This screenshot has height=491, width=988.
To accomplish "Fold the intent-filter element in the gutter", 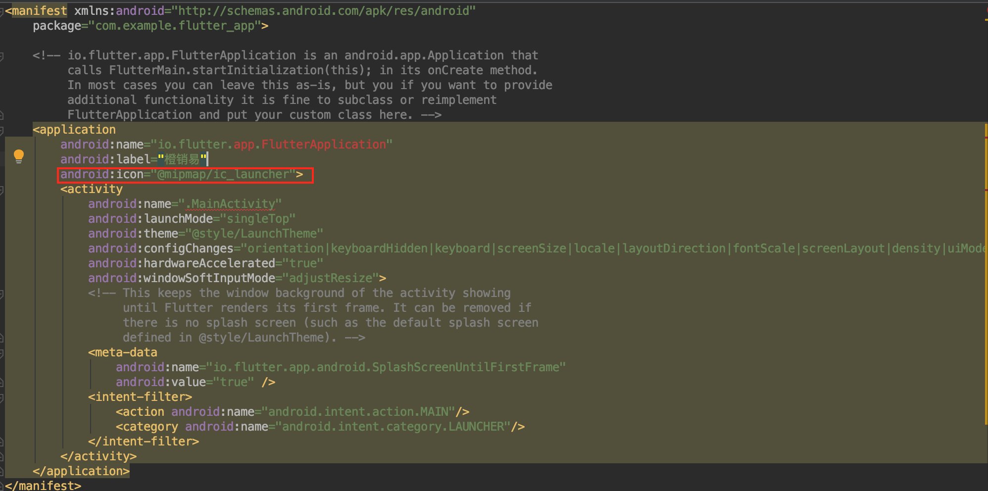I will pos(1,398).
